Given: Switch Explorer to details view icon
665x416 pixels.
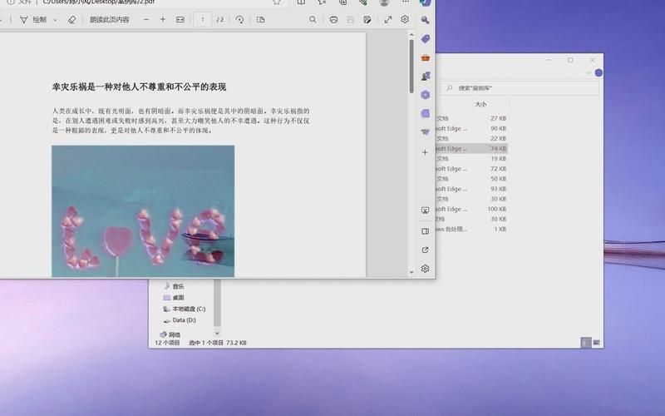Looking at the screenshot, I should click(x=586, y=343).
